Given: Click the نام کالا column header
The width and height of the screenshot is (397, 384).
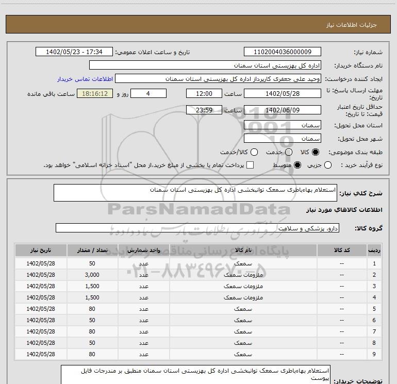Looking at the screenshot, I should pyautogui.click(x=243, y=251).
